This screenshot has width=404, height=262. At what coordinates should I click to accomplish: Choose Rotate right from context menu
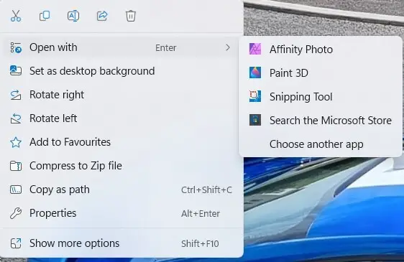point(120,95)
